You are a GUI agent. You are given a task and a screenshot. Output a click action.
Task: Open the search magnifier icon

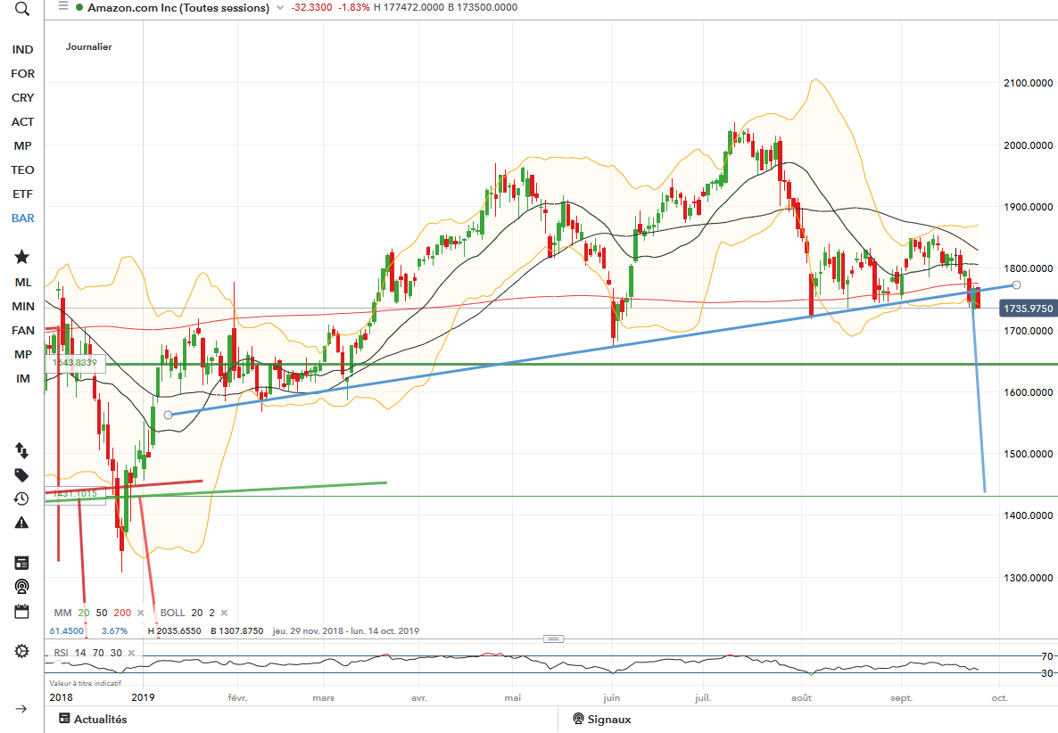21,9
